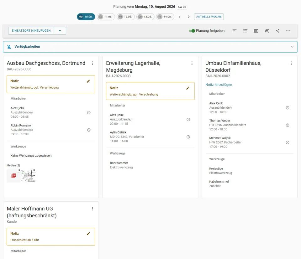
Task: Click project number BAU-2026-0008
Action: pyautogui.click(x=19, y=69)
